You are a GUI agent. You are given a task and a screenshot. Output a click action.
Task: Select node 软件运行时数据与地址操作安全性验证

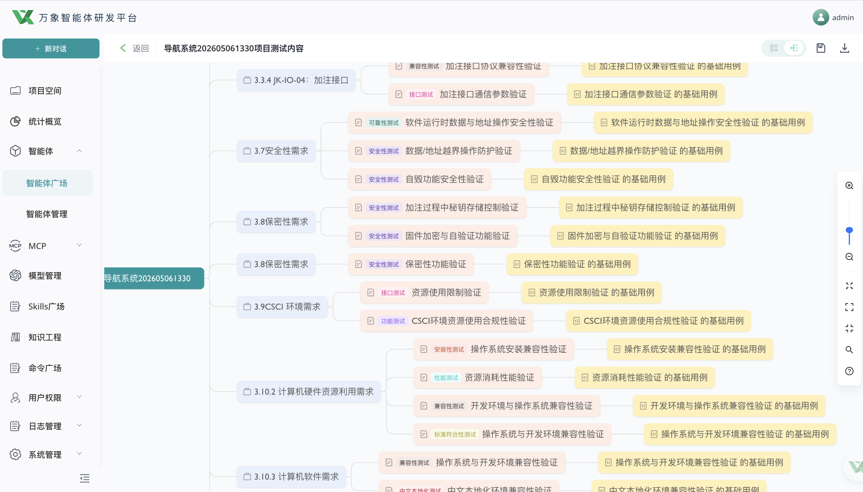(455, 122)
